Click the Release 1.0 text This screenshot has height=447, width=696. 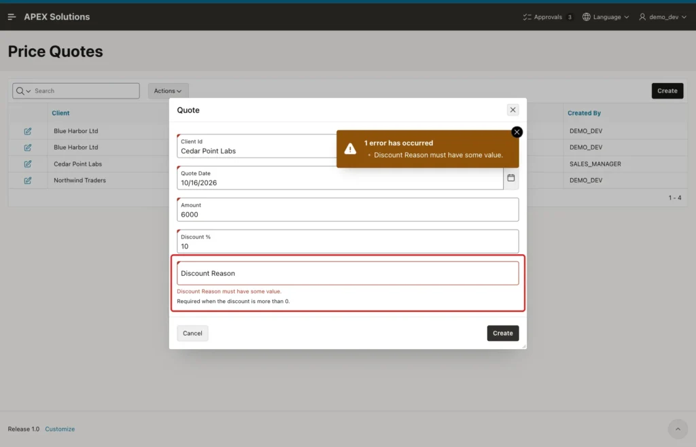tap(24, 429)
